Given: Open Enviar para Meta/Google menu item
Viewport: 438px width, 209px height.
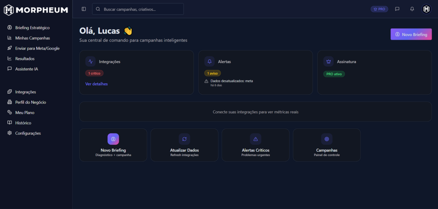Looking at the screenshot, I should coord(37,48).
